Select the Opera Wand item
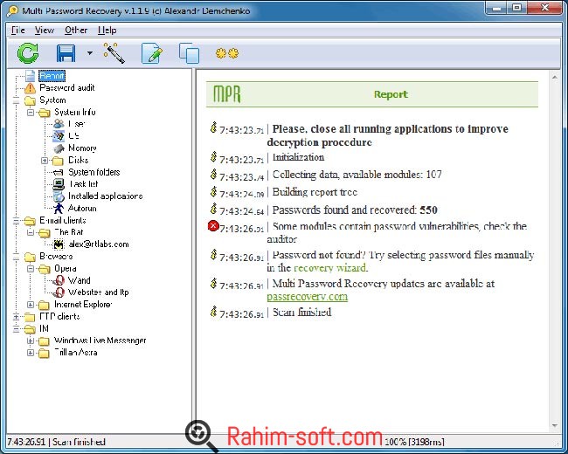 click(79, 280)
